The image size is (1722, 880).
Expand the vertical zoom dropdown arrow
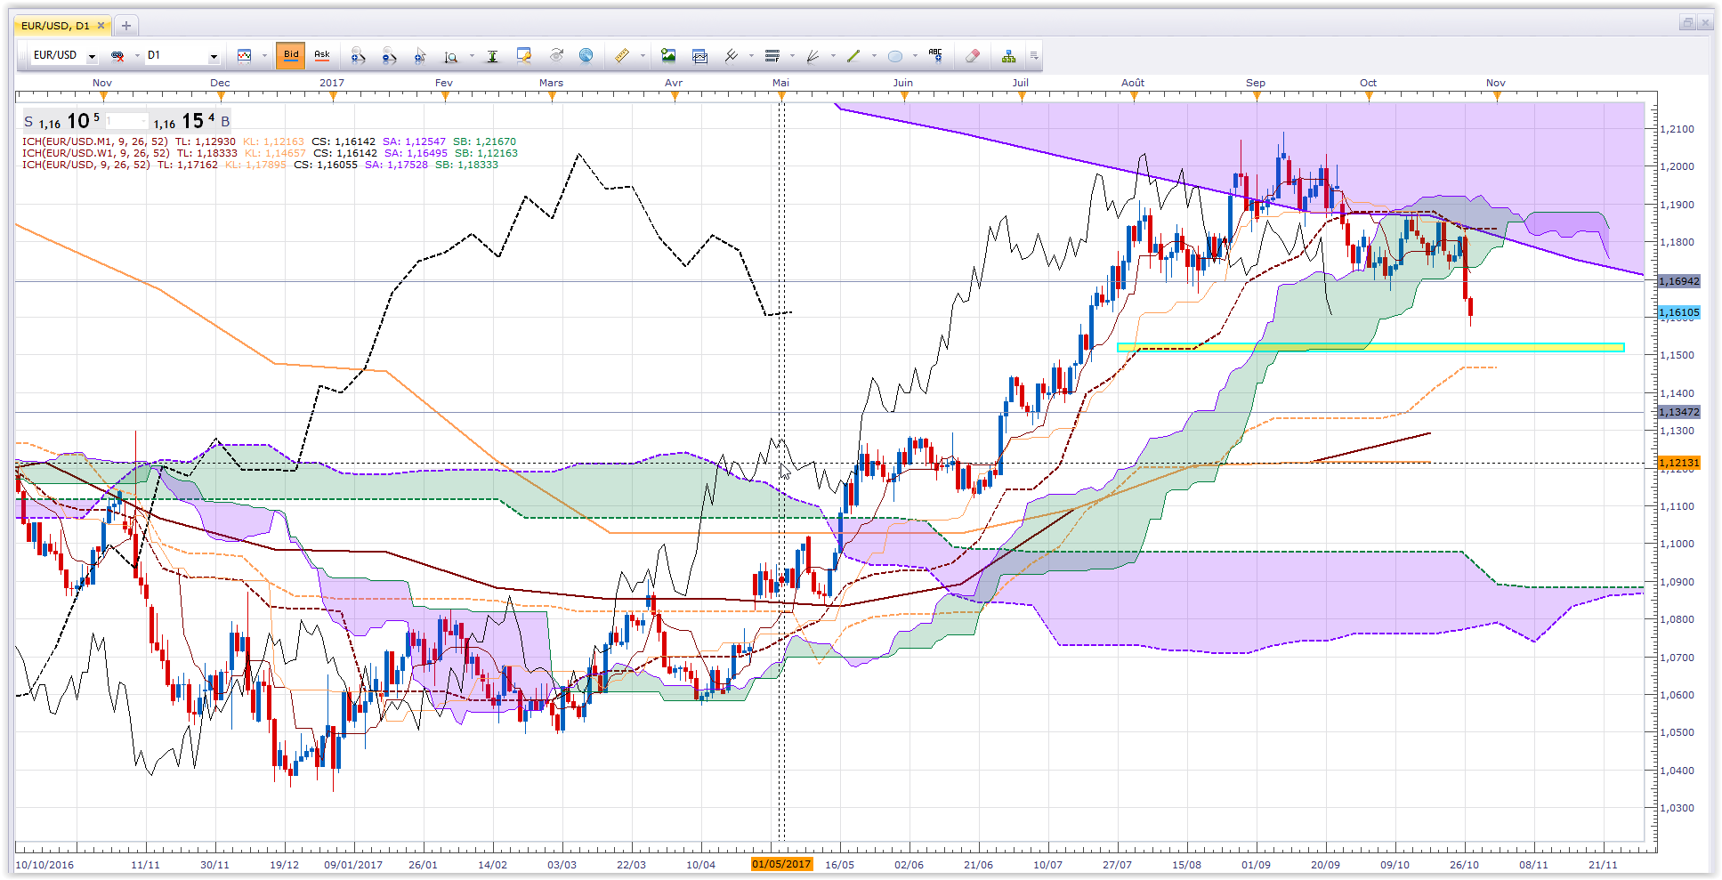(472, 56)
